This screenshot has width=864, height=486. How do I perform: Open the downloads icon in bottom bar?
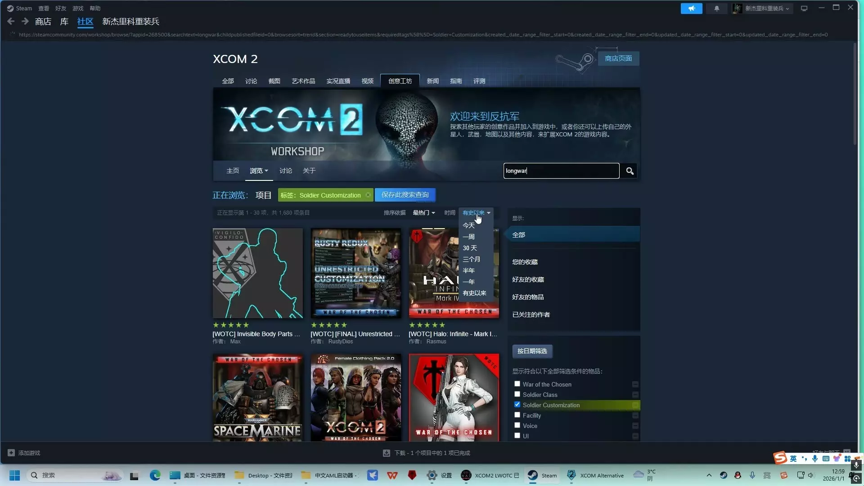coord(386,453)
